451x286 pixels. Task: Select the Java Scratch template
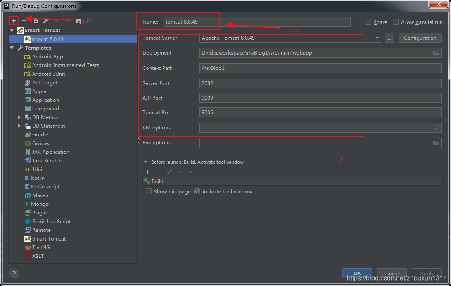(43, 161)
